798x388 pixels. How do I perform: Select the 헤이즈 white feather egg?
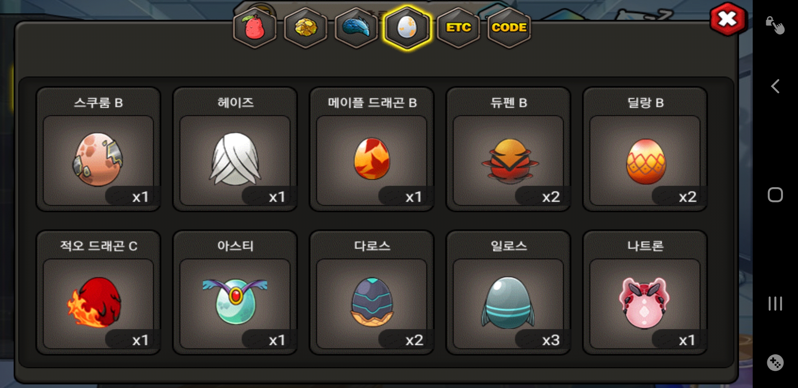click(x=235, y=149)
